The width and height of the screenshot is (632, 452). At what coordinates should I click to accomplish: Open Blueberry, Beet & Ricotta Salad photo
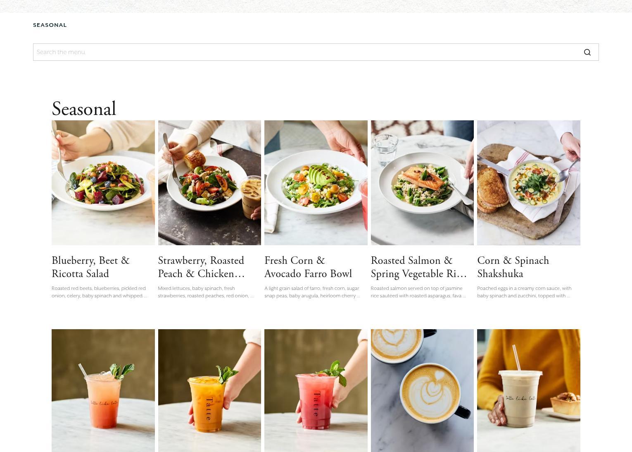(103, 183)
